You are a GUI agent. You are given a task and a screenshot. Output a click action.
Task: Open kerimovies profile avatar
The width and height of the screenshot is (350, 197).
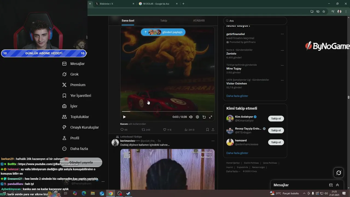(x=115, y=143)
